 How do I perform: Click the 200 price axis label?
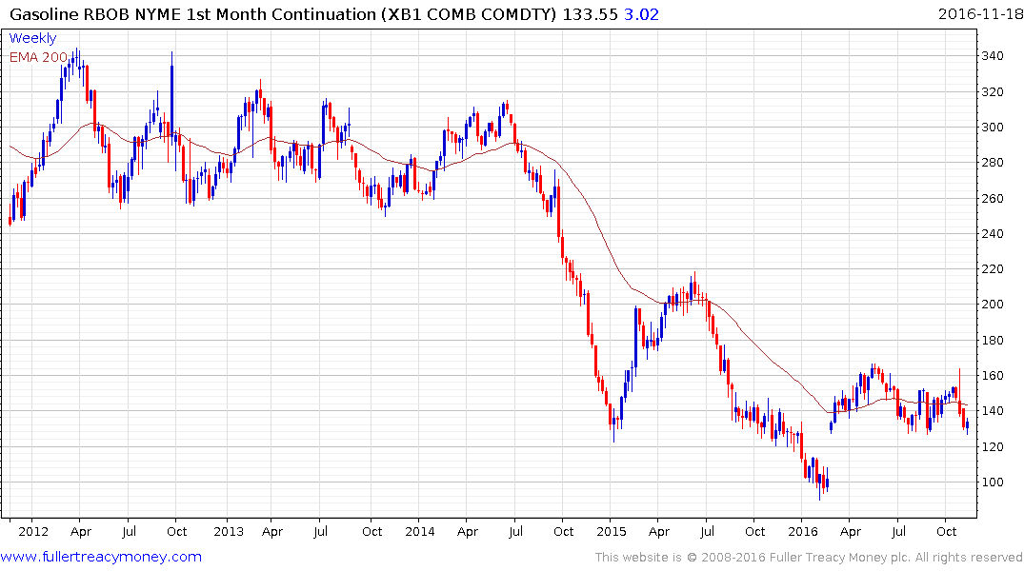993,305
